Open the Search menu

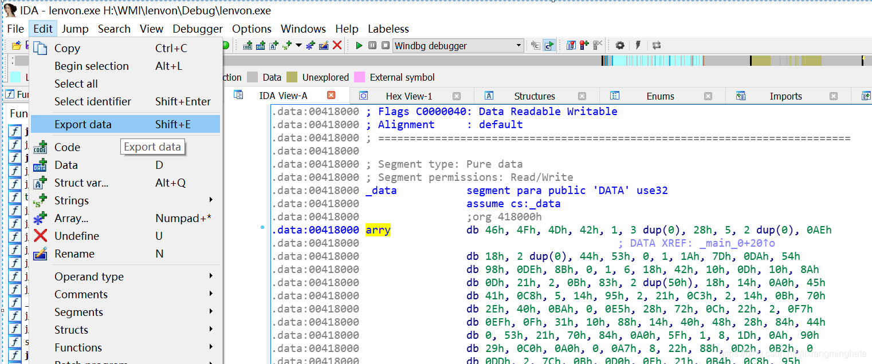(x=114, y=29)
